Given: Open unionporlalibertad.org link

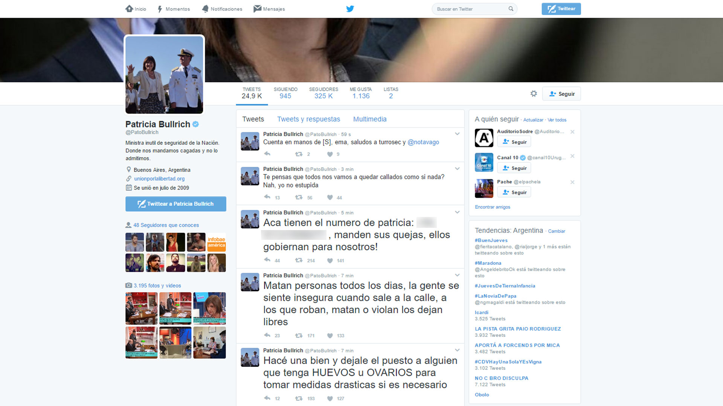Looking at the screenshot, I should point(159,179).
